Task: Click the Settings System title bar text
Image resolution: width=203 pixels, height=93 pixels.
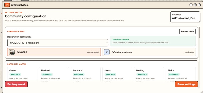Action: coord(20,5)
